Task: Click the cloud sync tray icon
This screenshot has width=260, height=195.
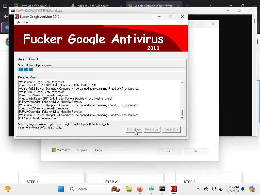Action: tap(206, 189)
